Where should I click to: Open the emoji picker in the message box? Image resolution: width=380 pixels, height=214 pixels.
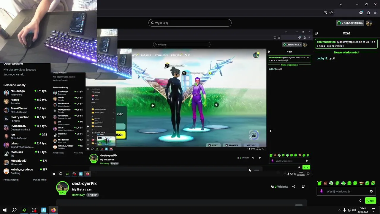coord(371,191)
